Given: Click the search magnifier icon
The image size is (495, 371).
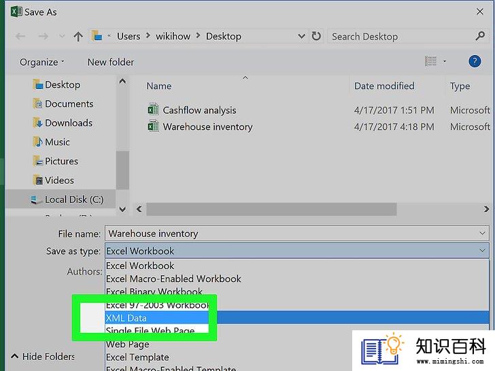Looking at the screenshot, I should (480, 36).
